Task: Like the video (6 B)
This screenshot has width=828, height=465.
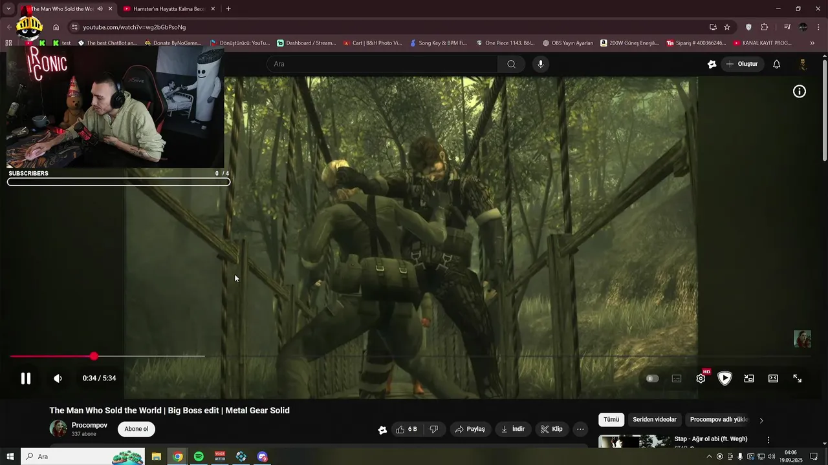Action: coord(406,429)
